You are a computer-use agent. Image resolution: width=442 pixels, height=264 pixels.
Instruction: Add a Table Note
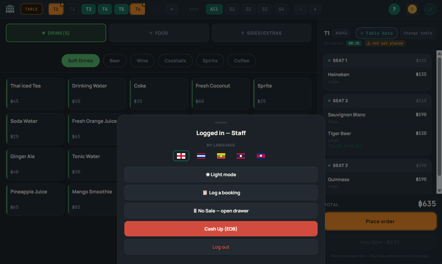(x=377, y=33)
